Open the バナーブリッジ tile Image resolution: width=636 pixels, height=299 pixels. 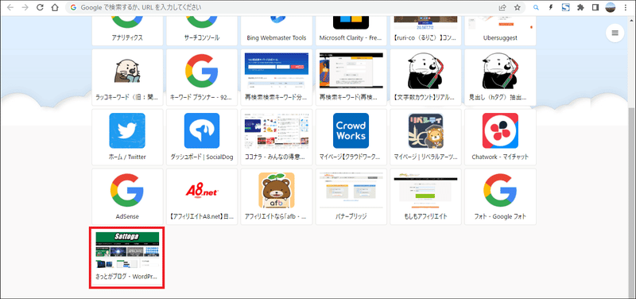coord(351,196)
